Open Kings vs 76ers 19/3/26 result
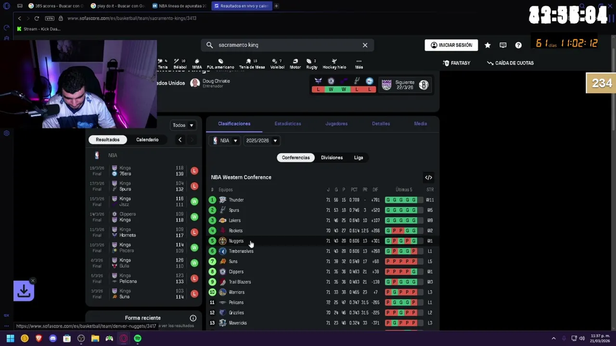This screenshot has width=616, height=346. point(144,171)
